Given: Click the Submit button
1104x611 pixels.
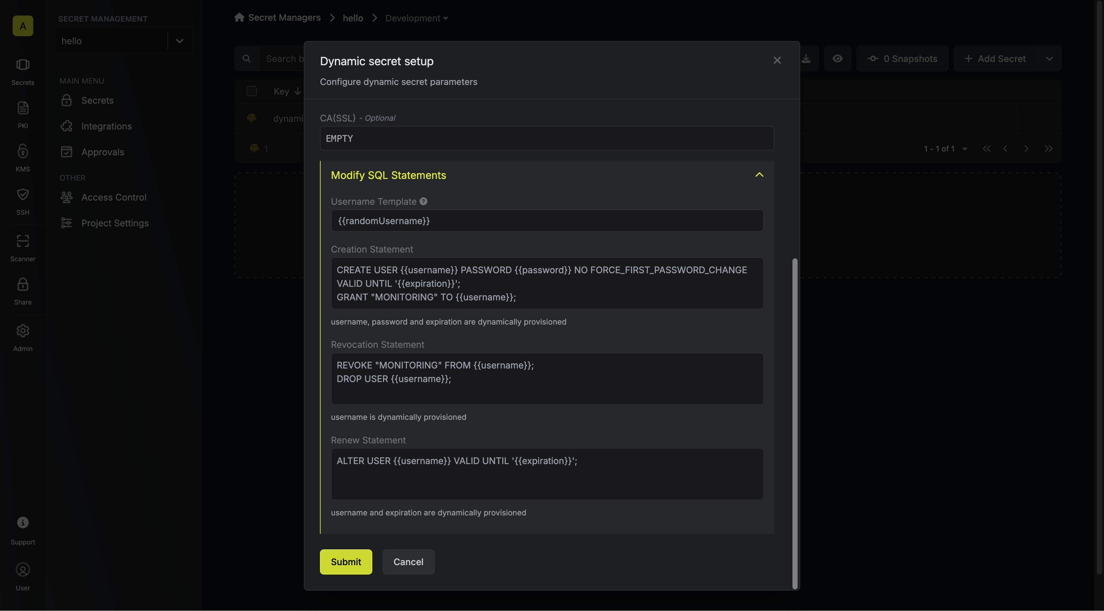Looking at the screenshot, I should coord(346,562).
